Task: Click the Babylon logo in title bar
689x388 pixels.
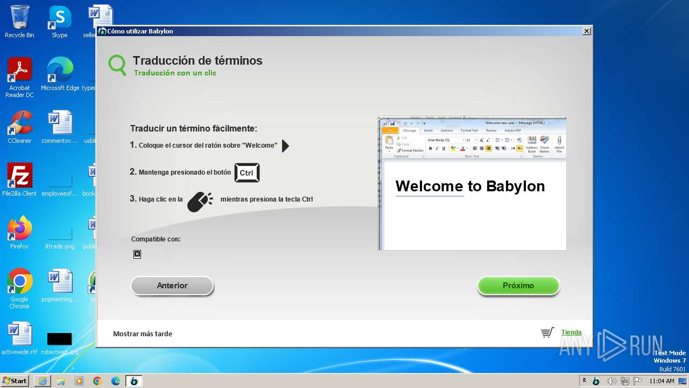Action: coord(102,31)
